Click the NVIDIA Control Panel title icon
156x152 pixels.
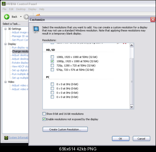[3, 4]
